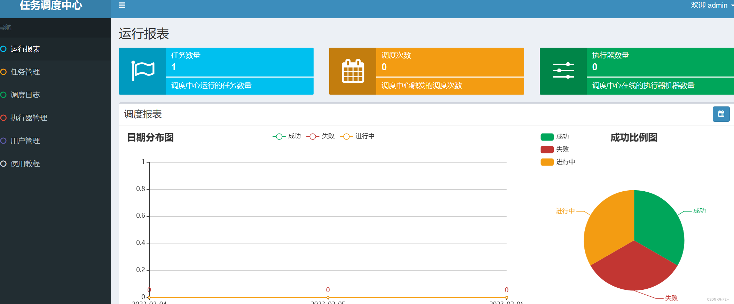734x304 pixels.
Task: Click the flag icon on 任务数量 card
Action: [143, 71]
